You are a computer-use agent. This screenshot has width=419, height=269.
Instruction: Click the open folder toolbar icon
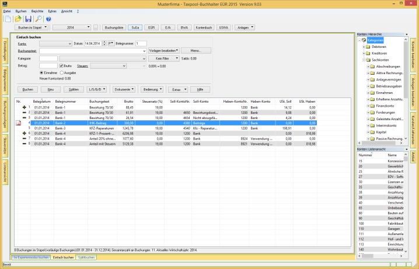[x=18, y=19]
